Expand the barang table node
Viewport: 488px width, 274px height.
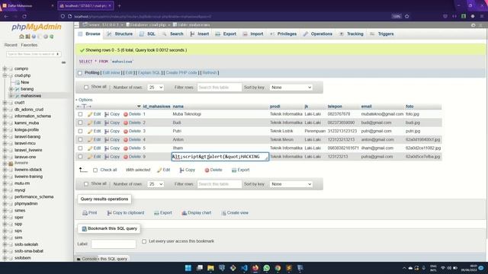pyautogui.click(x=11, y=89)
